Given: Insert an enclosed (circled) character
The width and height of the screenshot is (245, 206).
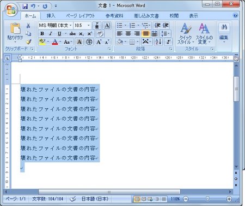Looking at the screenshot, I should [x=89, y=42].
